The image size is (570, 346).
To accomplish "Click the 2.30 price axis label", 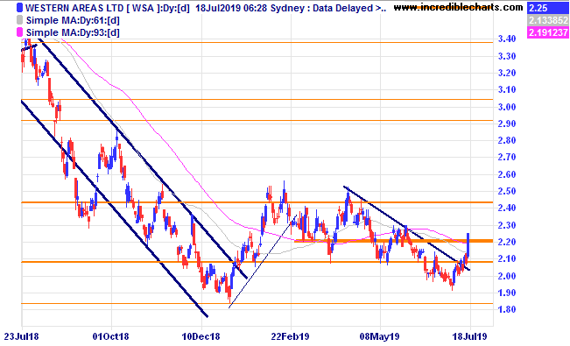I will pyautogui.click(x=507, y=225).
